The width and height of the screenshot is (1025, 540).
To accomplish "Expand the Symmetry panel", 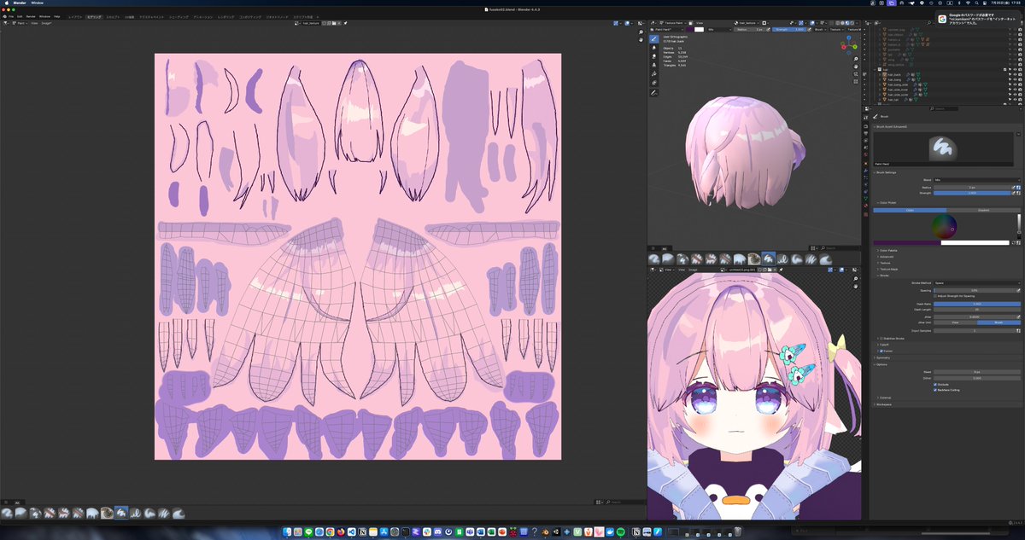I will [x=883, y=358].
